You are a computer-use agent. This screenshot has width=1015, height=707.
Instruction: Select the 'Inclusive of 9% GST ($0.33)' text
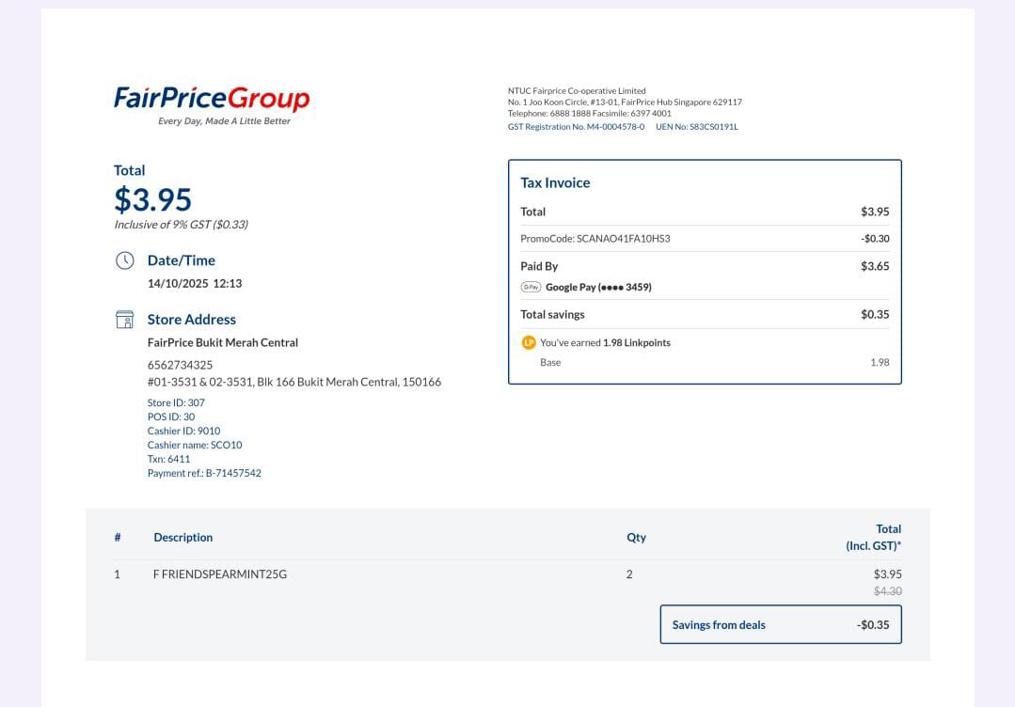coord(182,225)
